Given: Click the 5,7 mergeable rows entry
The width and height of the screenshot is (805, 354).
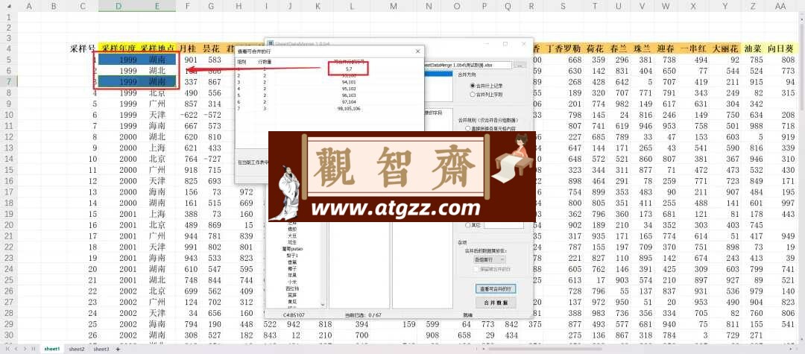Looking at the screenshot, I should click(x=349, y=69).
